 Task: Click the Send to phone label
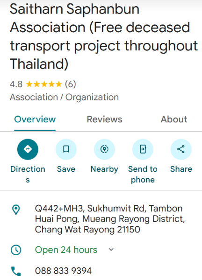coord(143,174)
